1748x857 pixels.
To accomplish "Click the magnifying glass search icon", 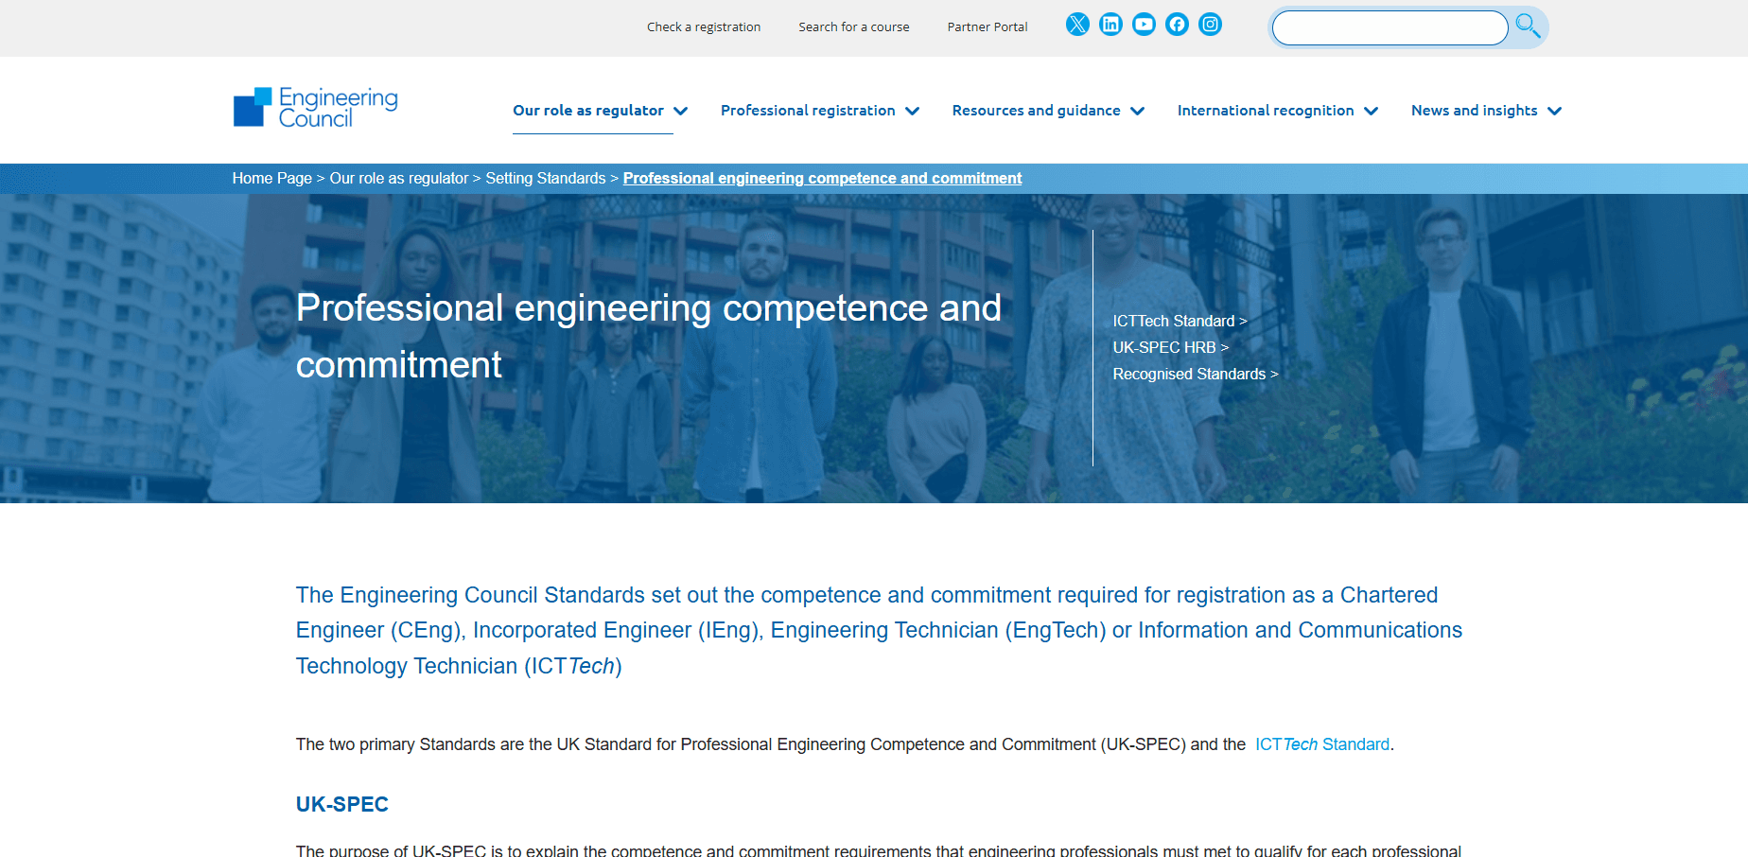I will click(1528, 26).
